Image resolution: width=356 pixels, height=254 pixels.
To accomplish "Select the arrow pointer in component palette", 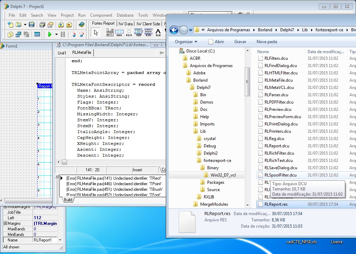I will pos(96,33).
